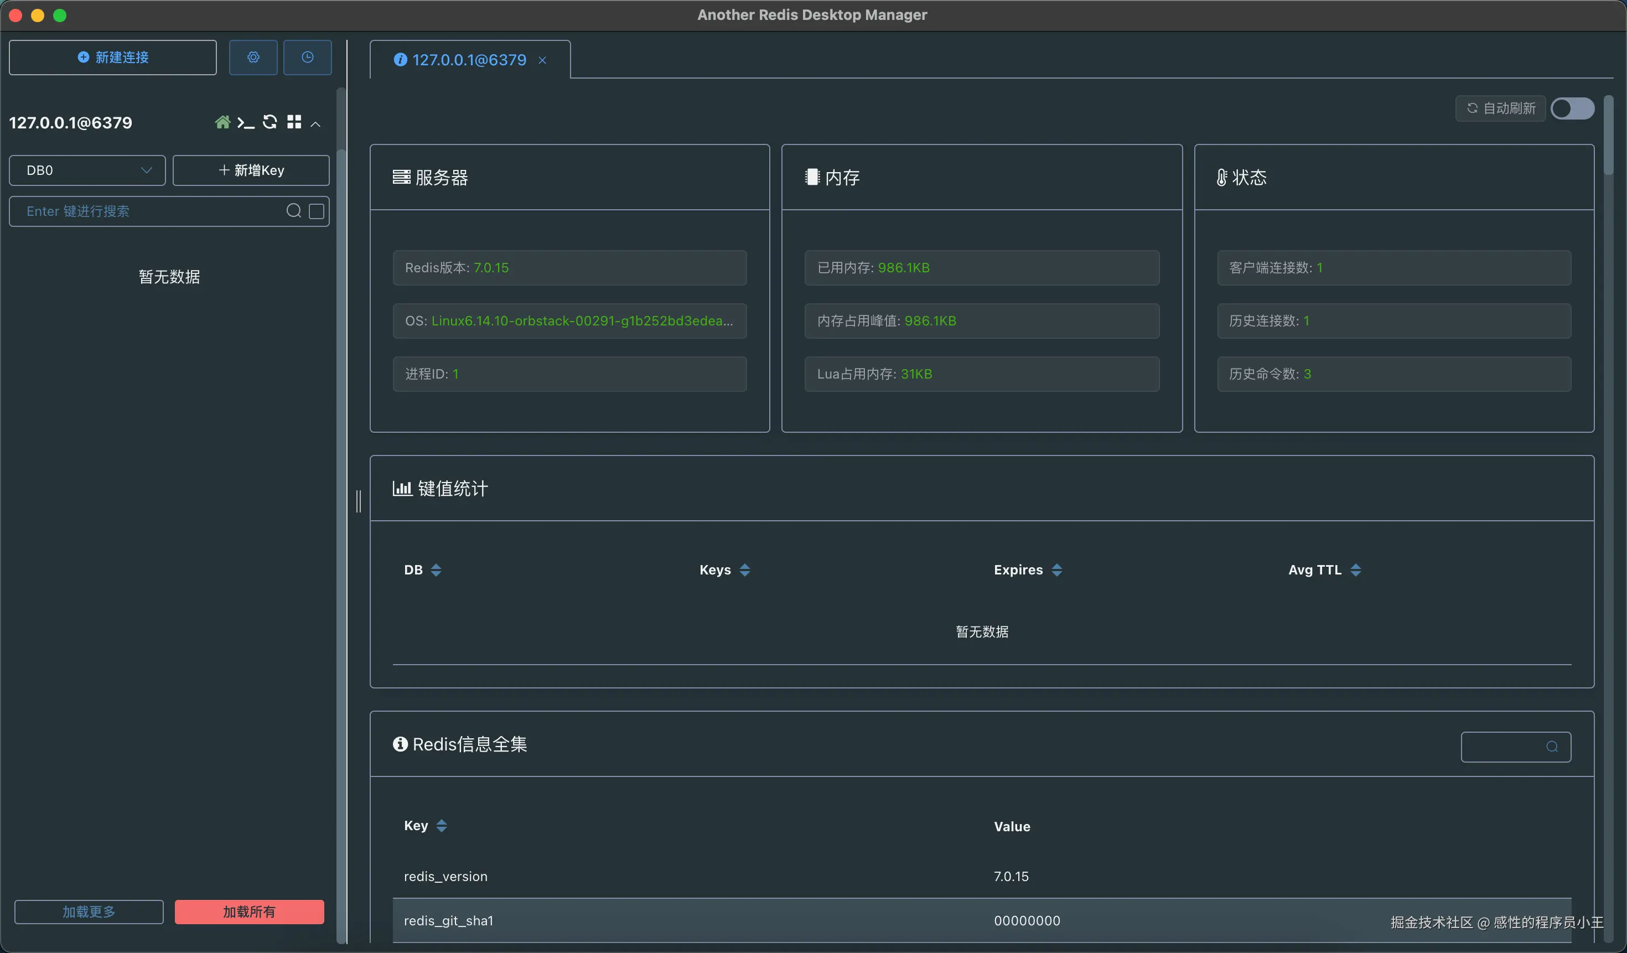Click search icon in Redis info panel
The height and width of the screenshot is (953, 1627).
(1552, 747)
